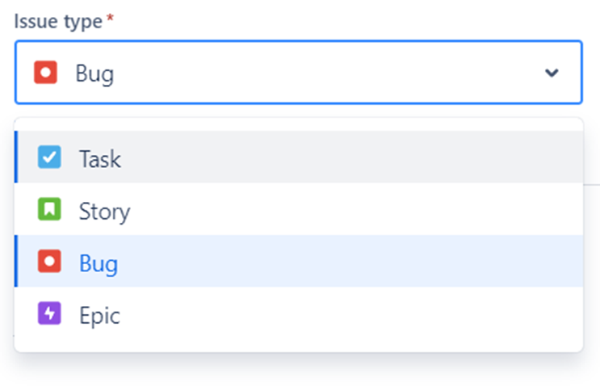Choose the Story option text
This screenshot has height=386, width=600.
coord(104,212)
